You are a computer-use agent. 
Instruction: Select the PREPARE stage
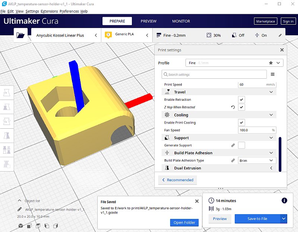(x=117, y=21)
